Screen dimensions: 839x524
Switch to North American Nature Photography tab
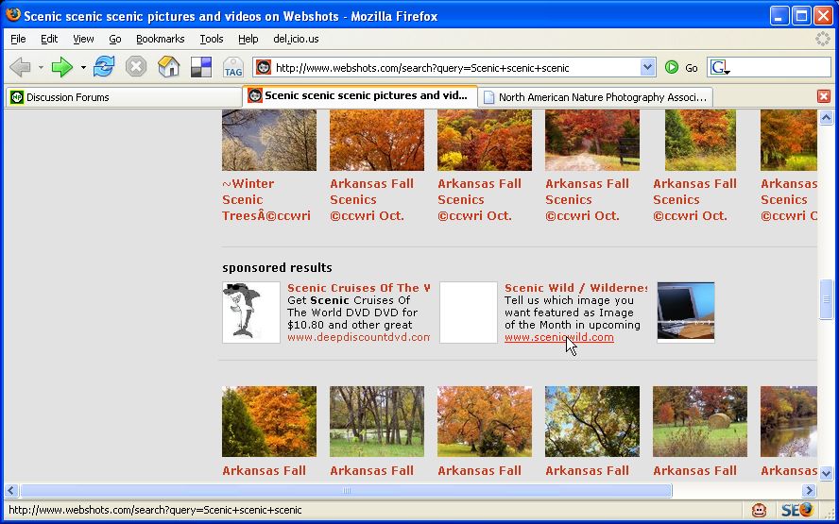595,97
